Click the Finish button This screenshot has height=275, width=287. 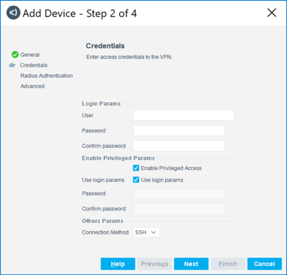point(228,264)
